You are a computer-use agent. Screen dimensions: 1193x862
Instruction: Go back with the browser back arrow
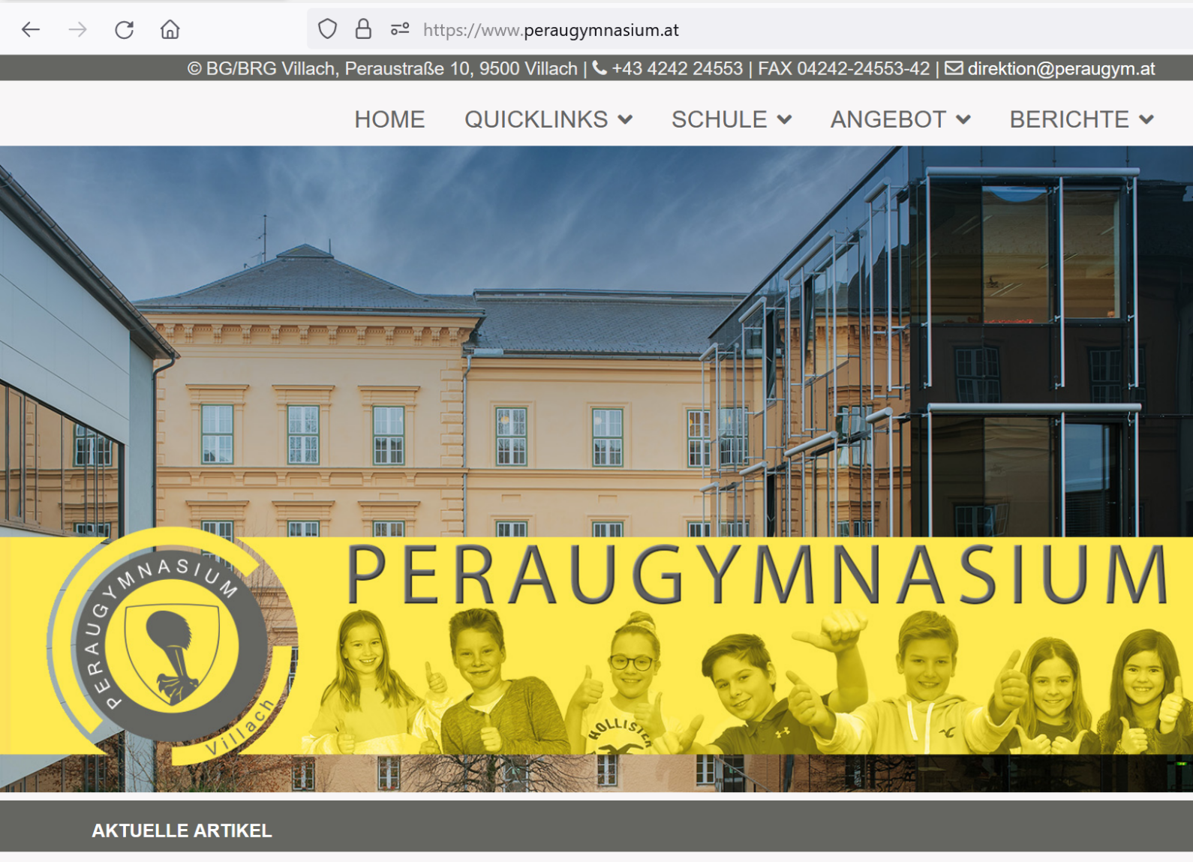coord(31,30)
